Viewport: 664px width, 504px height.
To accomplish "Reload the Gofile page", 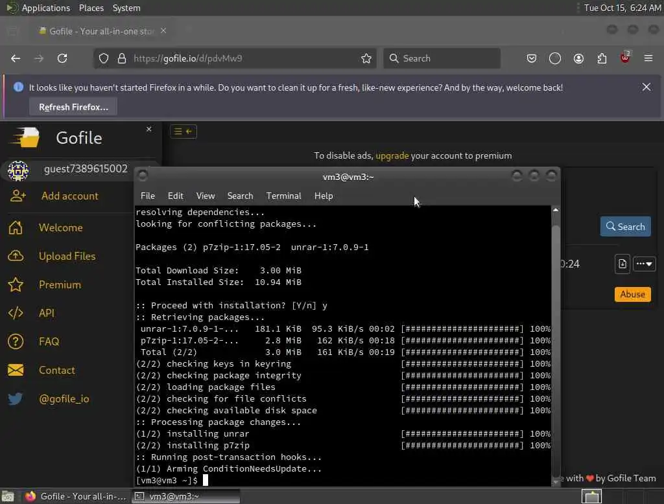I will coord(62,58).
